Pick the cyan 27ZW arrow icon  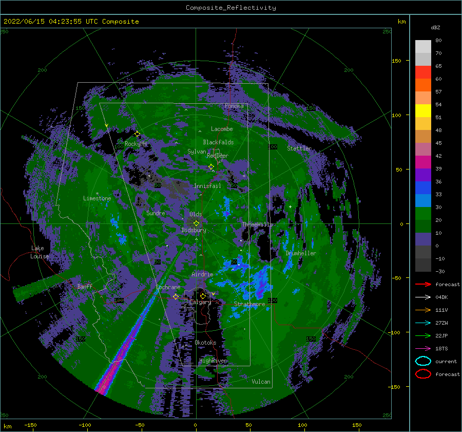[423, 323]
